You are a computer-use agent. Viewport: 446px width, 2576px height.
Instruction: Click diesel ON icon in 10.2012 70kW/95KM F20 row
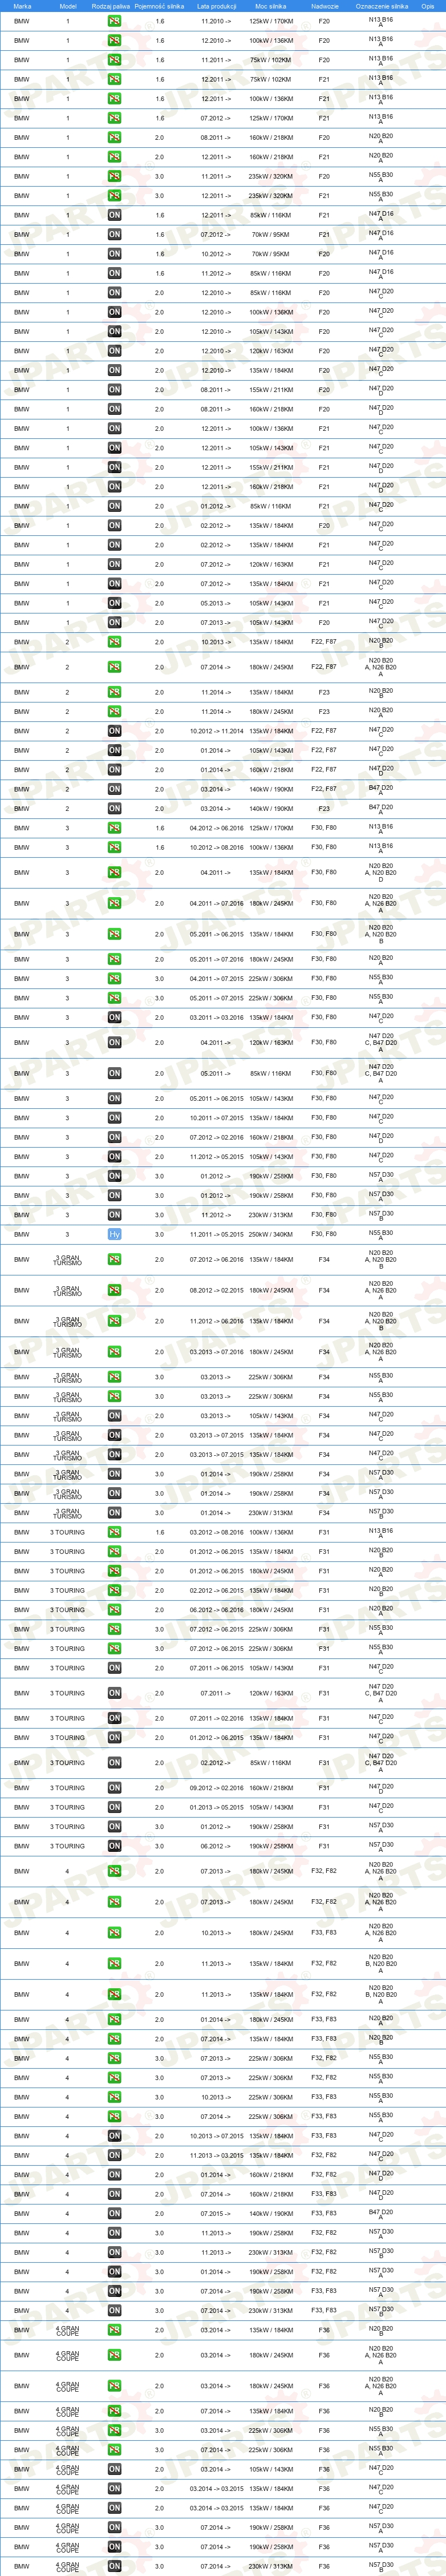(114, 254)
